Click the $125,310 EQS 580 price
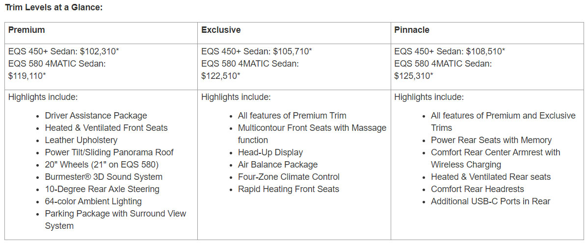 413,76
